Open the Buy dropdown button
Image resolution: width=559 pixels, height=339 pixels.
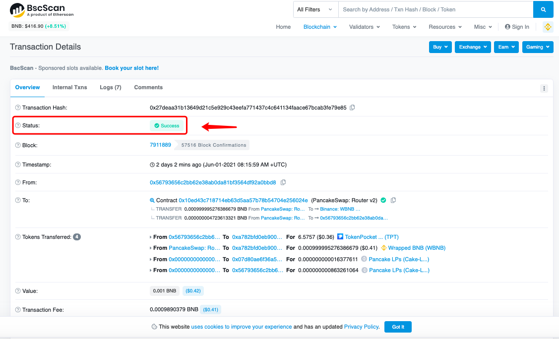440,47
